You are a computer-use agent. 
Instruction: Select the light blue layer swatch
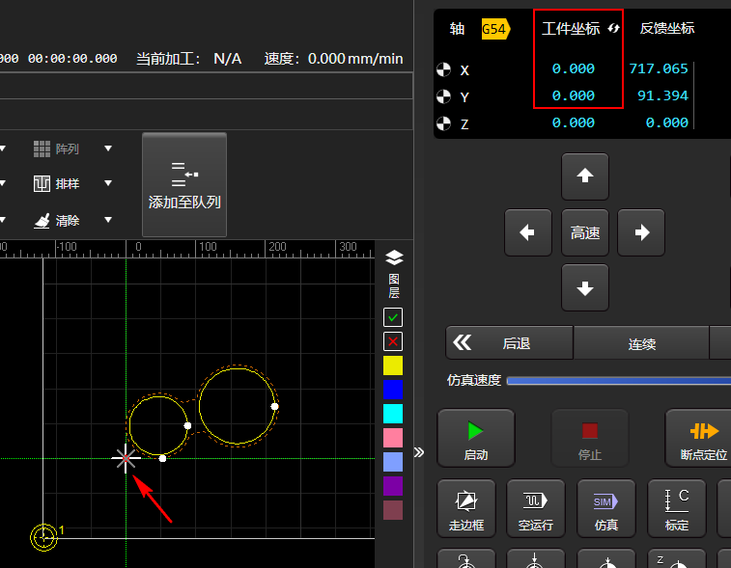393,462
